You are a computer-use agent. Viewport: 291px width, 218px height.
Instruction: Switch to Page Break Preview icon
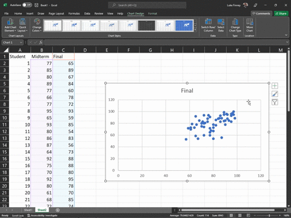click(x=249, y=216)
